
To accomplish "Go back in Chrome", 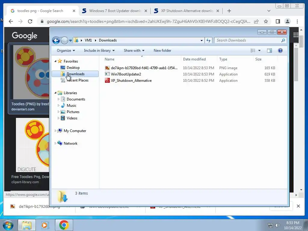I will point(11,21).
